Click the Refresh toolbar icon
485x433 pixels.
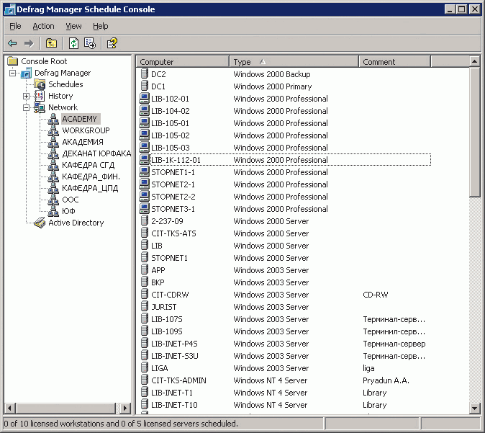pyautogui.click(x=73, y=43)
